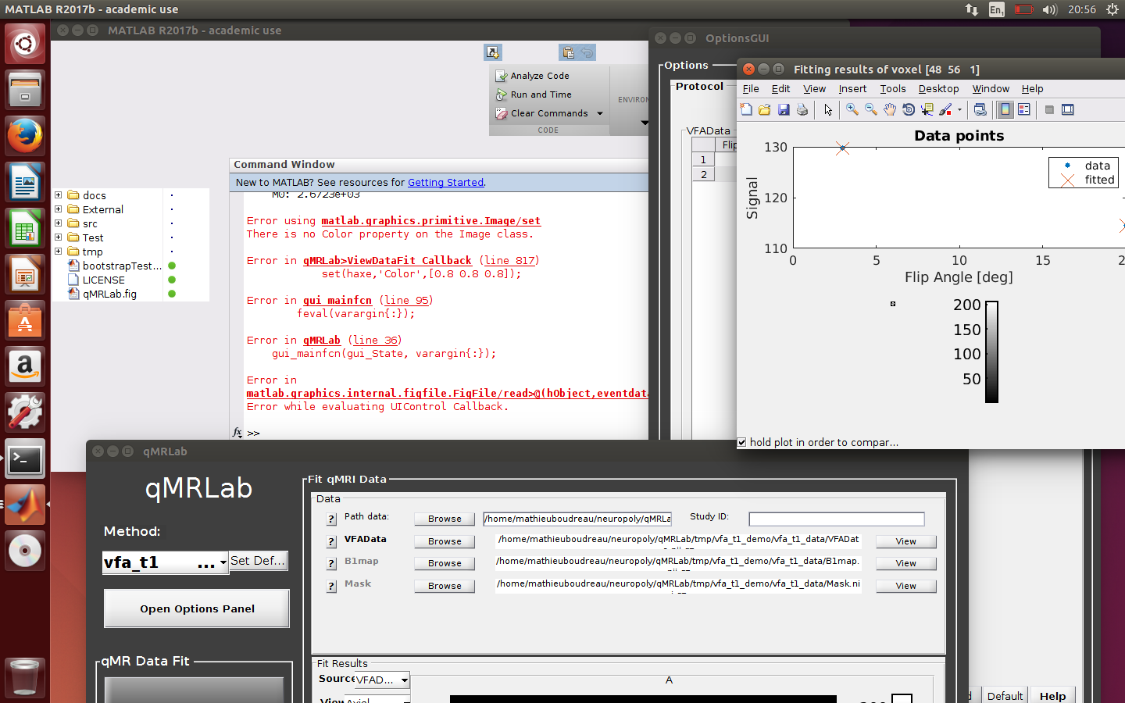This screenshot has width=1125, height=703.
Task: Click the grayscale colorbar gradient
Action: coord(992,351)
